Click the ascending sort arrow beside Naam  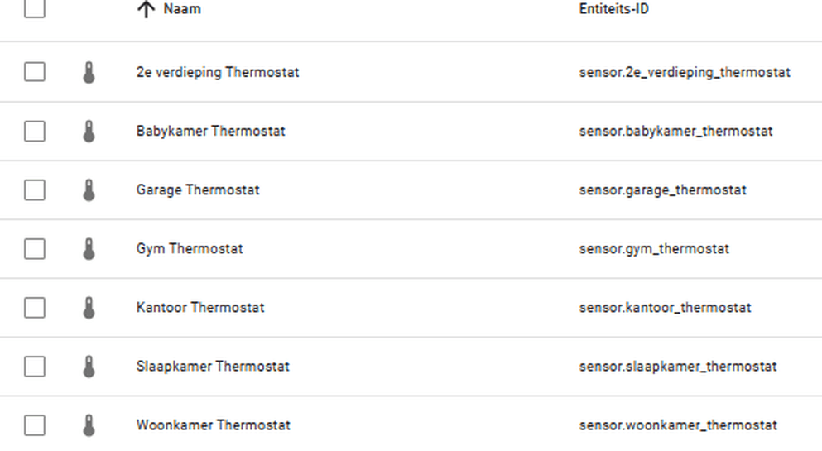tap(146, 10)
